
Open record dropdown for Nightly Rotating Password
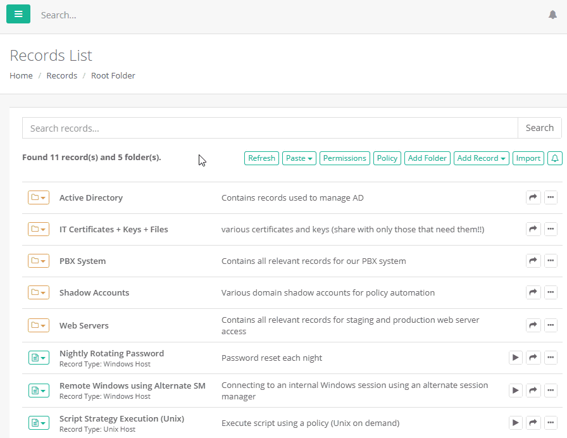pyautogui.click(x=39, y=358)
